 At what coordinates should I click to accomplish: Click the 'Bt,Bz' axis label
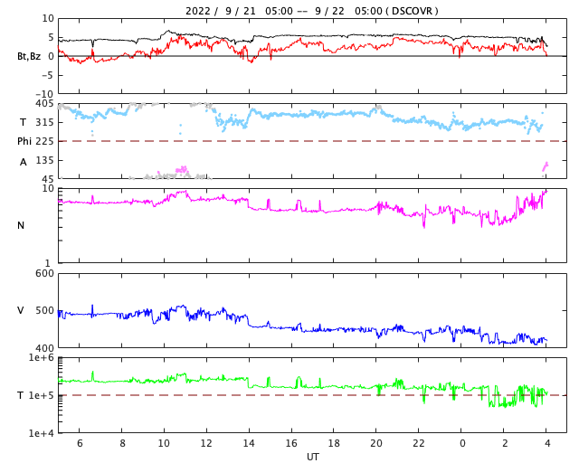coord(29,56)
